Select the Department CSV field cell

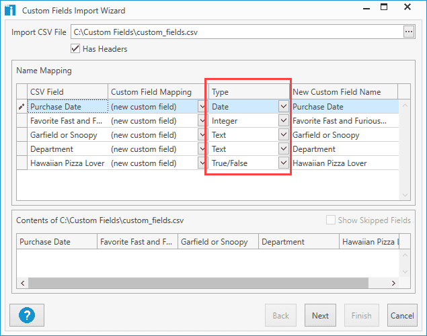(67, 149)
